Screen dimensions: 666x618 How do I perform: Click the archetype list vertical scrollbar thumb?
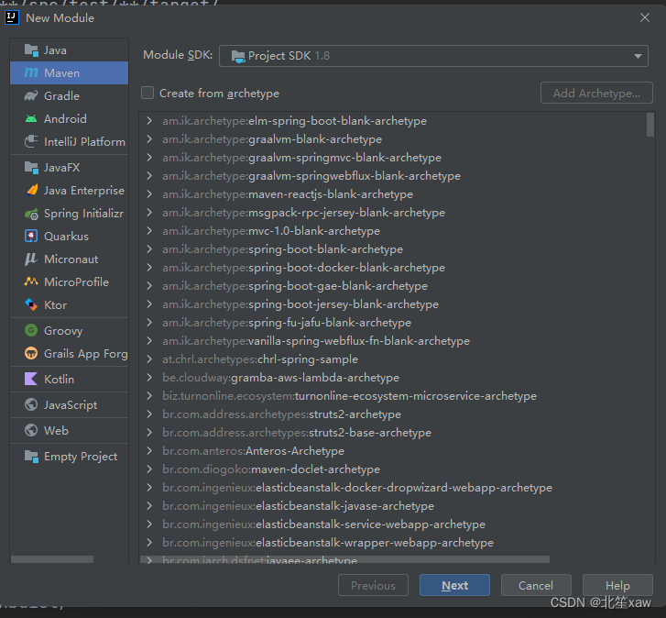650,125
